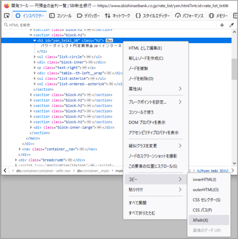Copy CSS セレクター(S)
The width and height of the screenshot is (238, 239).
coord(209,200)
